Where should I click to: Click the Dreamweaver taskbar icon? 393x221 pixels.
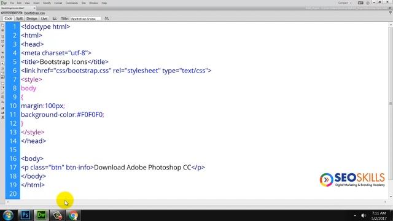pos(41,215)
